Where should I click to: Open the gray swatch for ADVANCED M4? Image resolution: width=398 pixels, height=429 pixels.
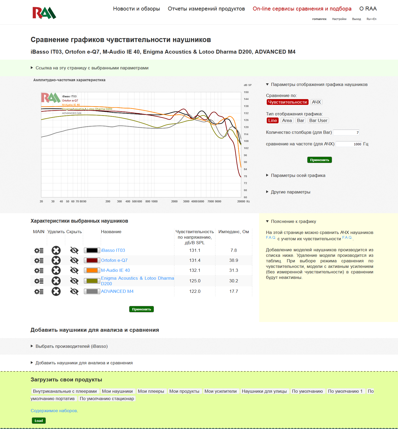point(92,291)
